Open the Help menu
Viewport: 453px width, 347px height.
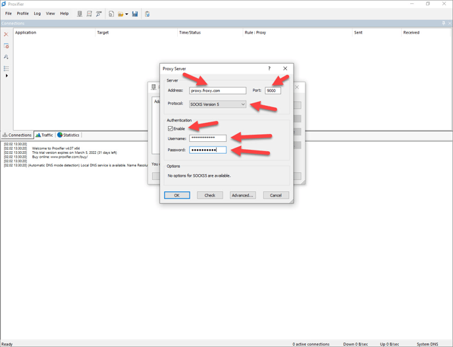tap(64, 14)
